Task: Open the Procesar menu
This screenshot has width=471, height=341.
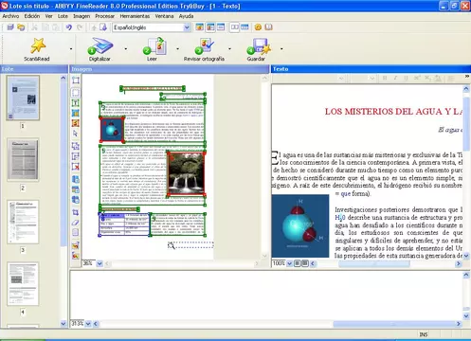Action: click(x=105, y=16)
